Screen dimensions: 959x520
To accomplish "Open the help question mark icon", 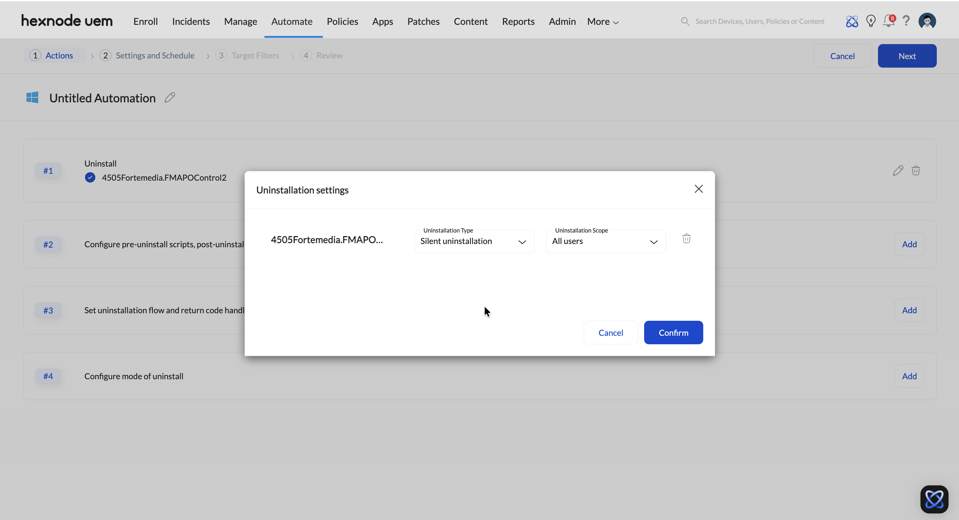I will pos(906,21).
